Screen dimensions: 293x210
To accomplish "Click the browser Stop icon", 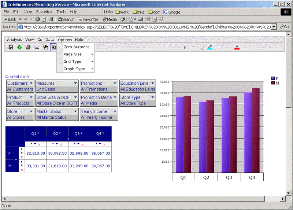I will point(37,19).
